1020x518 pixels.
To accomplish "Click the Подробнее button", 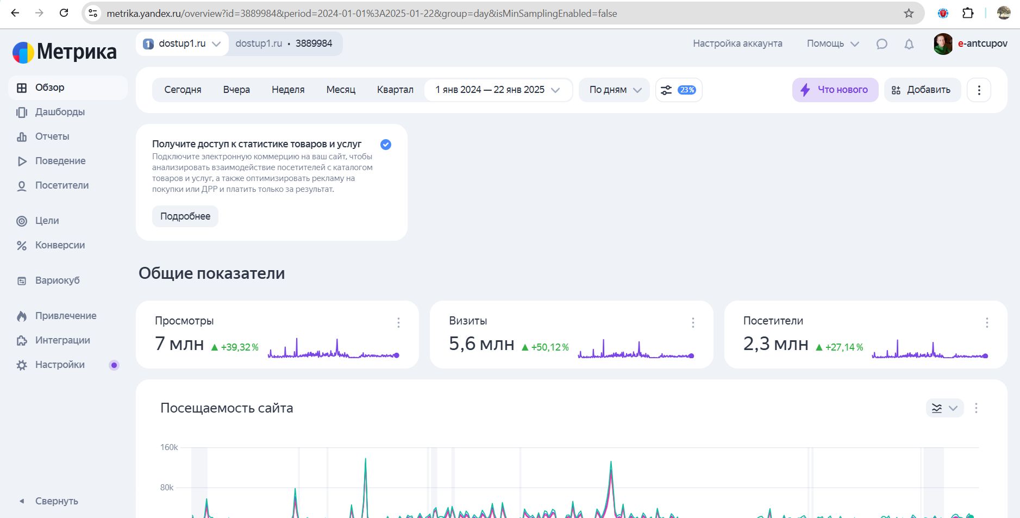I will pos(185,216).
